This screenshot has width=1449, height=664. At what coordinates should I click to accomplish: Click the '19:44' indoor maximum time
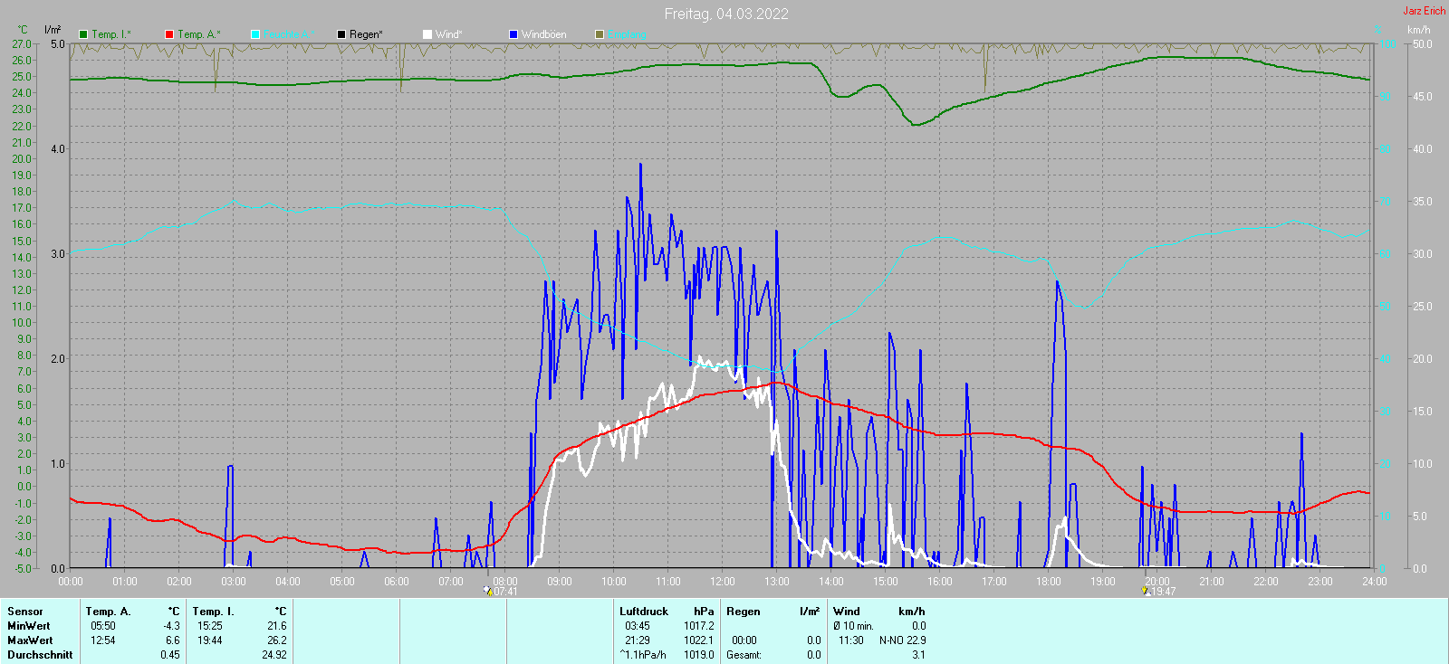pyautogui.click(x=210, y=640)
